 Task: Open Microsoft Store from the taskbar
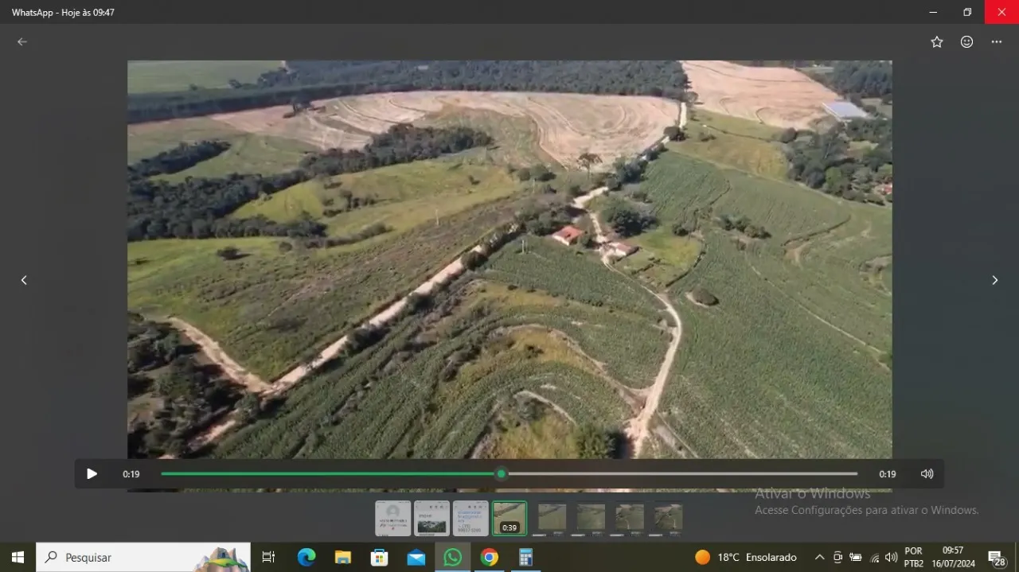[380, 557]
